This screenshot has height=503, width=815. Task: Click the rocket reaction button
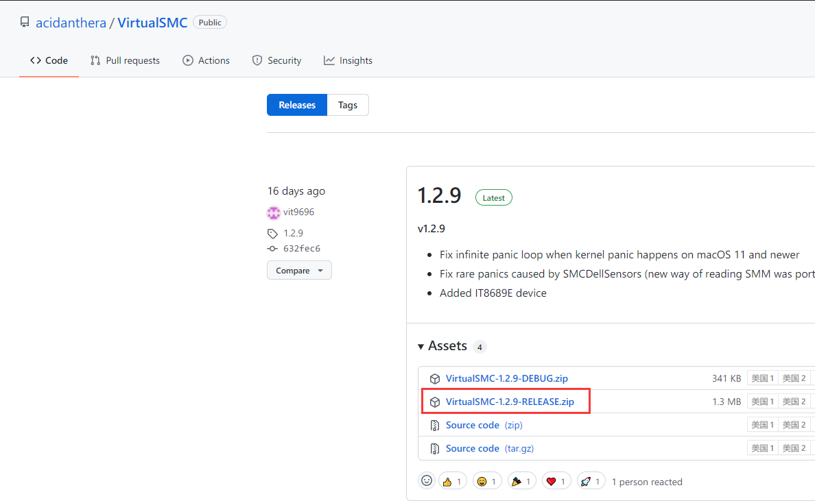[x=591, y=481]
